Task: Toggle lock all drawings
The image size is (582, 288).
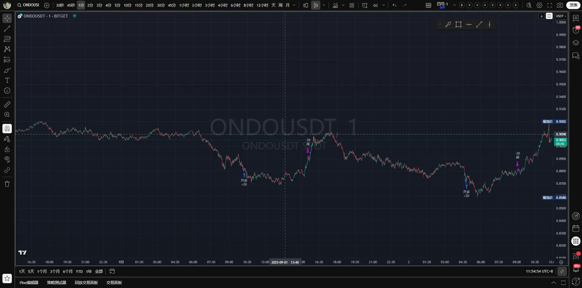Action: (7, 149)
